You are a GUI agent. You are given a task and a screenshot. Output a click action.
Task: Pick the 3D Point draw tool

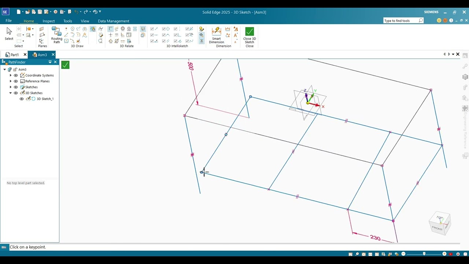66,29
